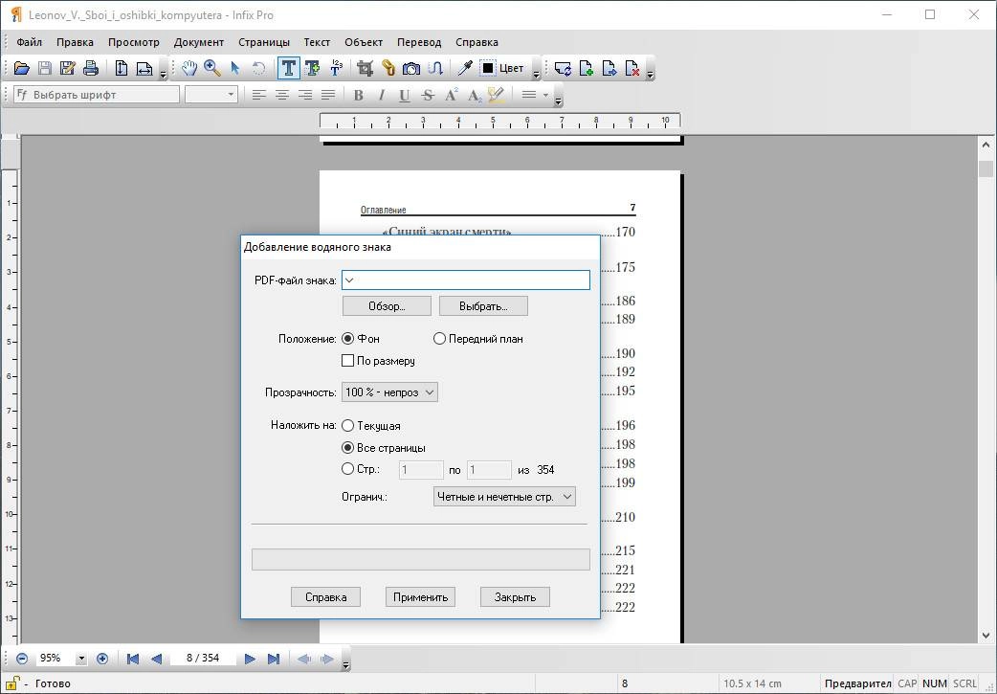Viewport: 997px width, 694px height.
Task: Expand the file toolbar options chevron
Action: point(163,75)
